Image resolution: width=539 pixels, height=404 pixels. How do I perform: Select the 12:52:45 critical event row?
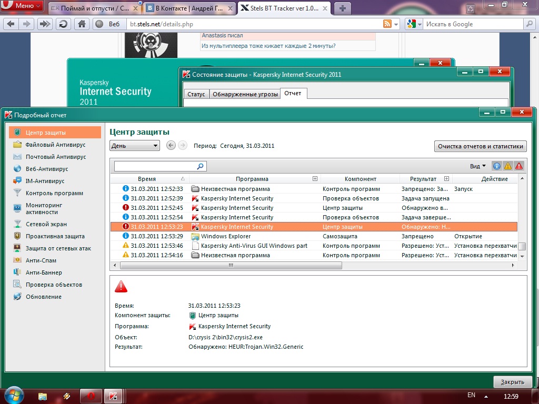click(314, 207)
